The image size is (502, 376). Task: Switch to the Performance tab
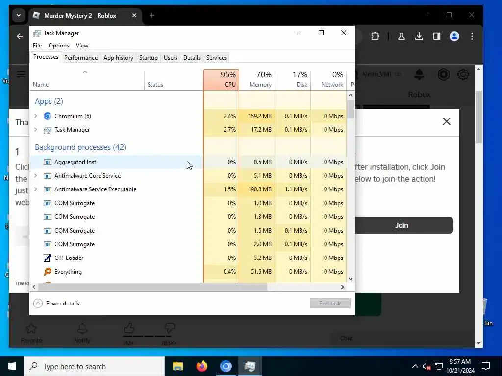(x=81, y=58)
